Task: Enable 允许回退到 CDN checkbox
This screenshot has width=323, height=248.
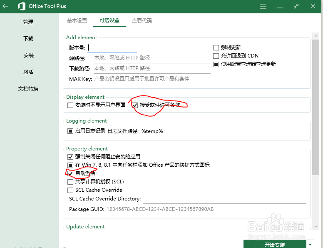Action: pyautogui.click(x=216, y=56)
